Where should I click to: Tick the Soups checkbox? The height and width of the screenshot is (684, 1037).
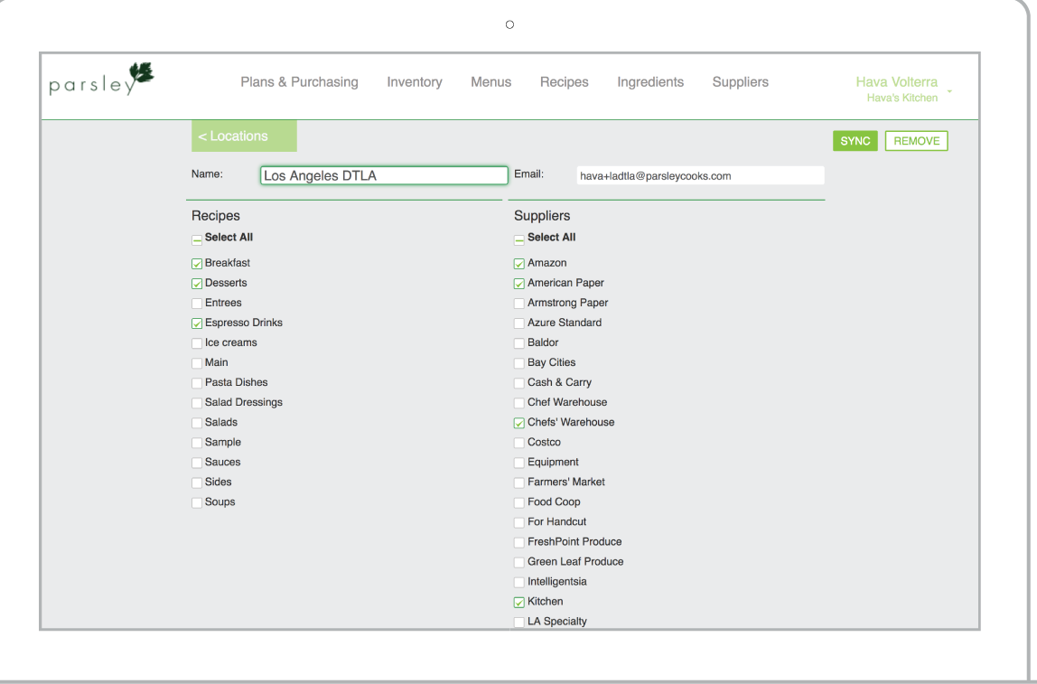point(196,502)
